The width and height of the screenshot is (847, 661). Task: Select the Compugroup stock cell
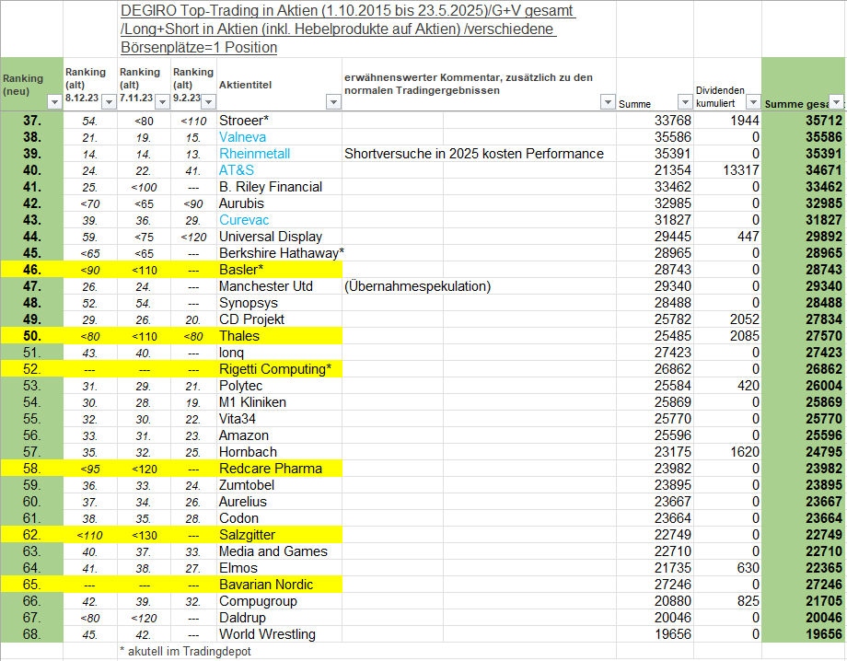pyautogui.click(x=279, y=601)
